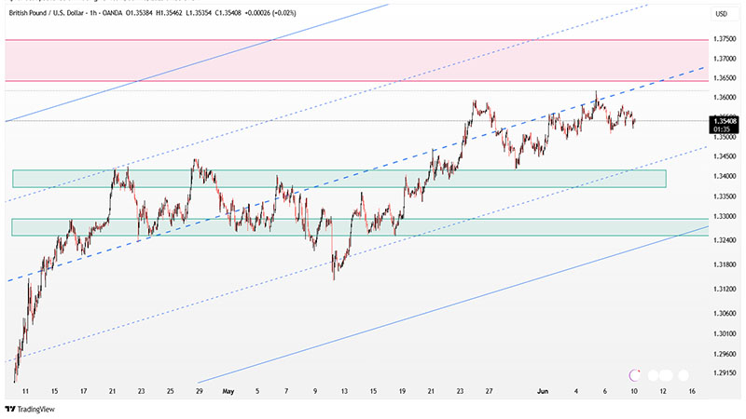Click the 1.32400 price axis label
746x419 pixels.
coord(725,240)
